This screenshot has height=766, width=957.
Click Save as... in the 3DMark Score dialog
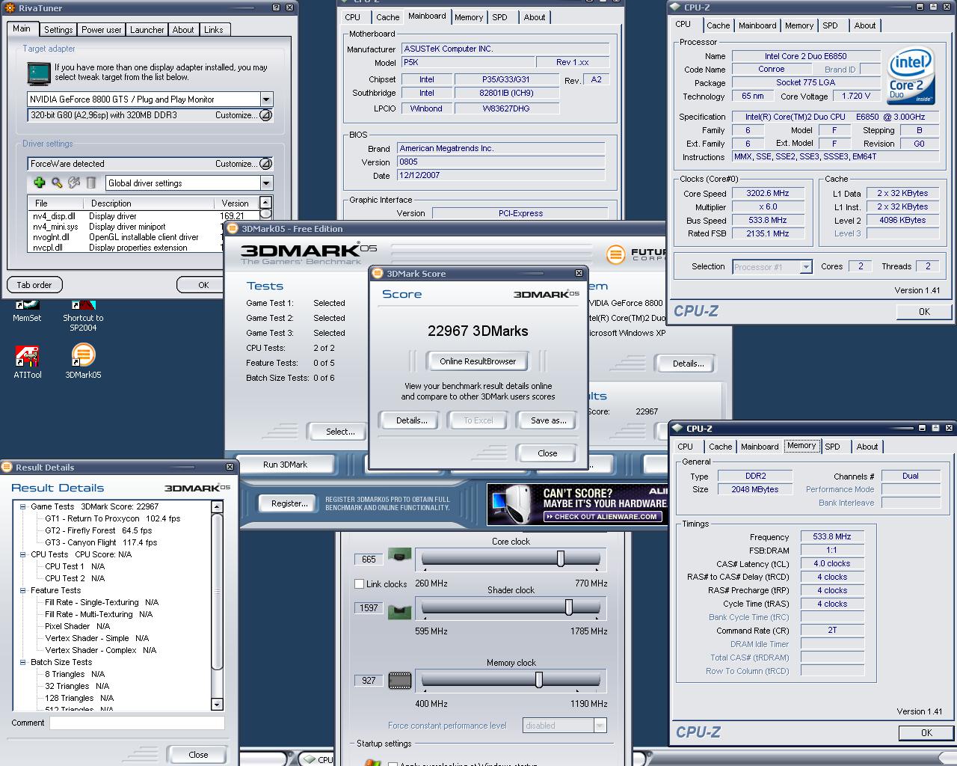[548, 420]
